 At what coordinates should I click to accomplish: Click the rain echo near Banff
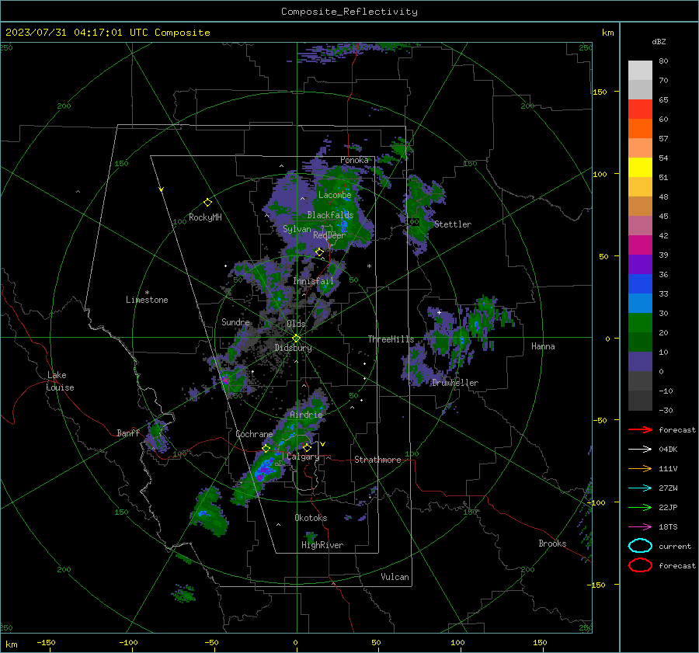point(156,436)
